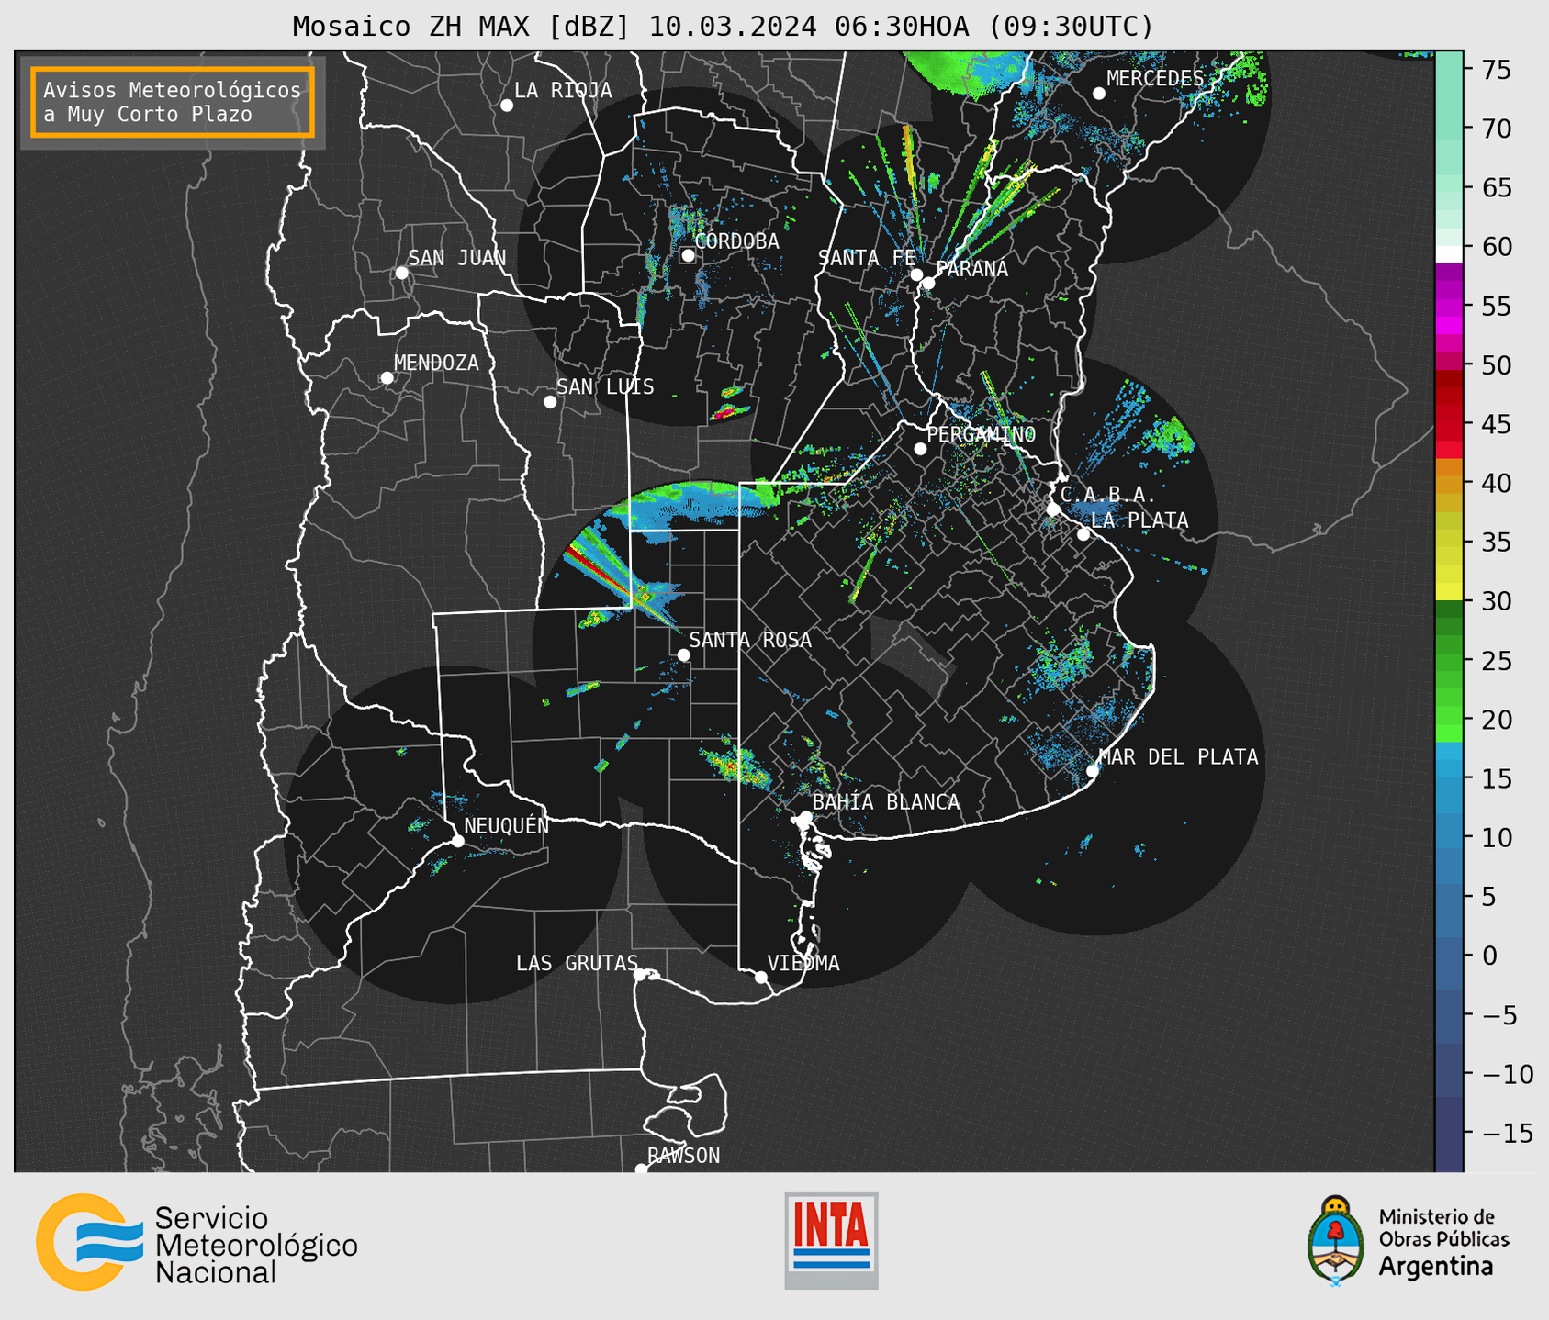Click the Neuquén city marker dot

tap(457, 841)
